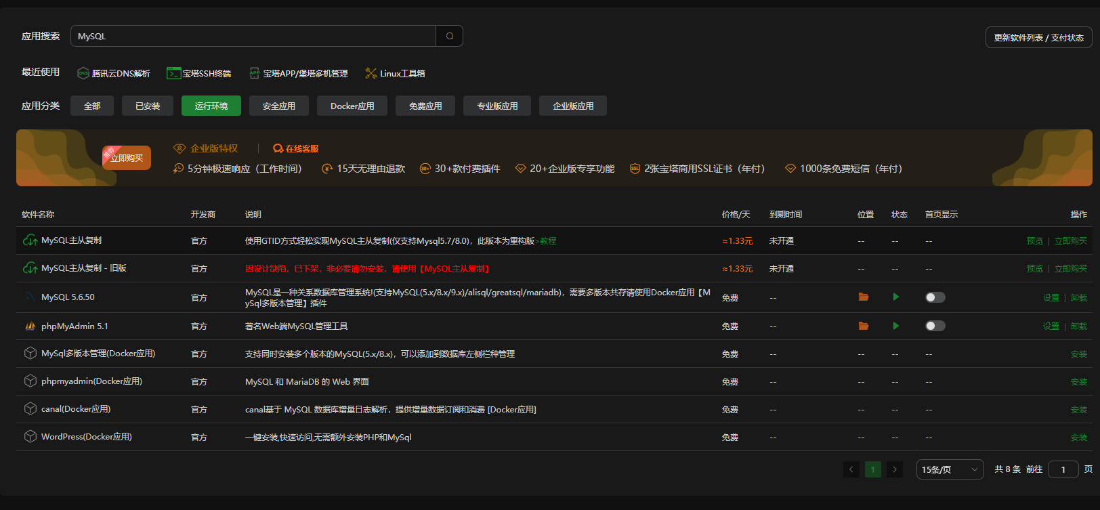Toggle homepage display for MySQL 5.6.50
Image resolution: width=1100 pixels, height=510 pixels.
click(935, 297)
